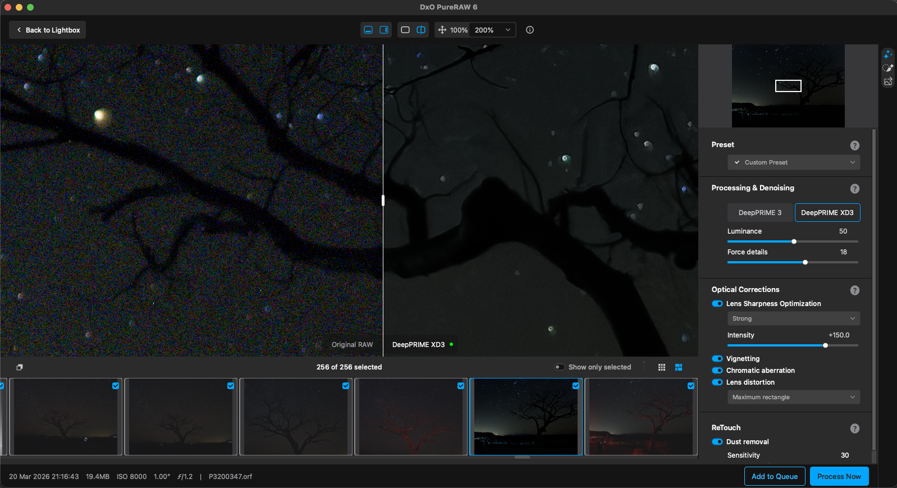The image size is (897, 488).
Task: Click the Process Now button
Action: [839, 476]
